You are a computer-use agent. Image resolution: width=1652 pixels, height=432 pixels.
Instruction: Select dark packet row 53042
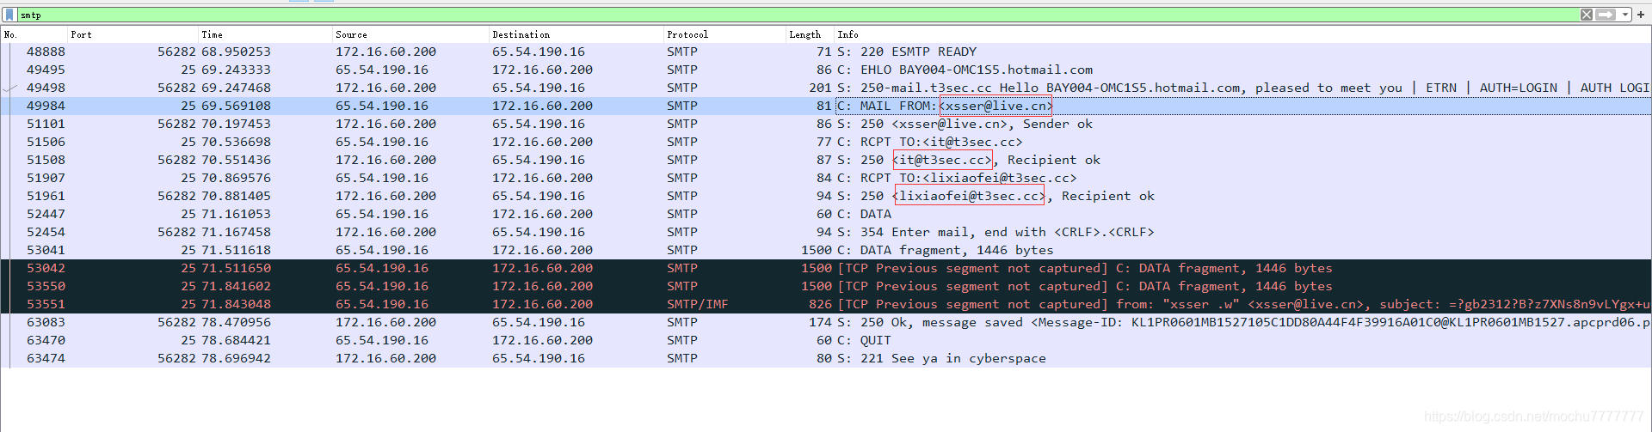pyautogui.click(x=826, y=268)
